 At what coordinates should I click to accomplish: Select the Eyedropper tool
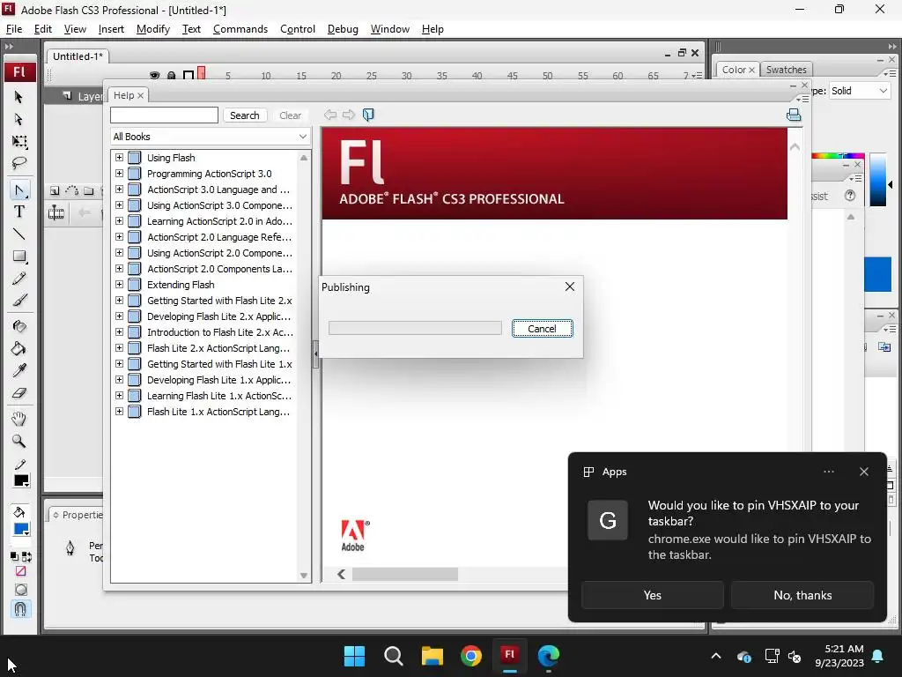point(19,371)
